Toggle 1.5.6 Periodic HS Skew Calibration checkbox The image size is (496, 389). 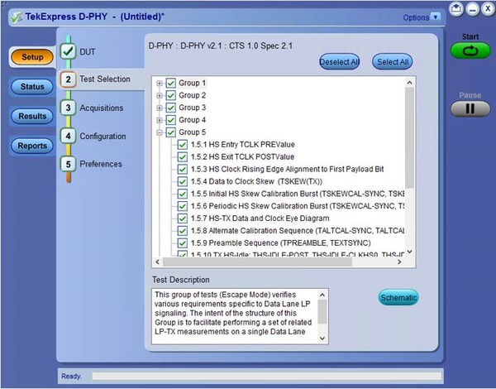click(x=182, y=207)
